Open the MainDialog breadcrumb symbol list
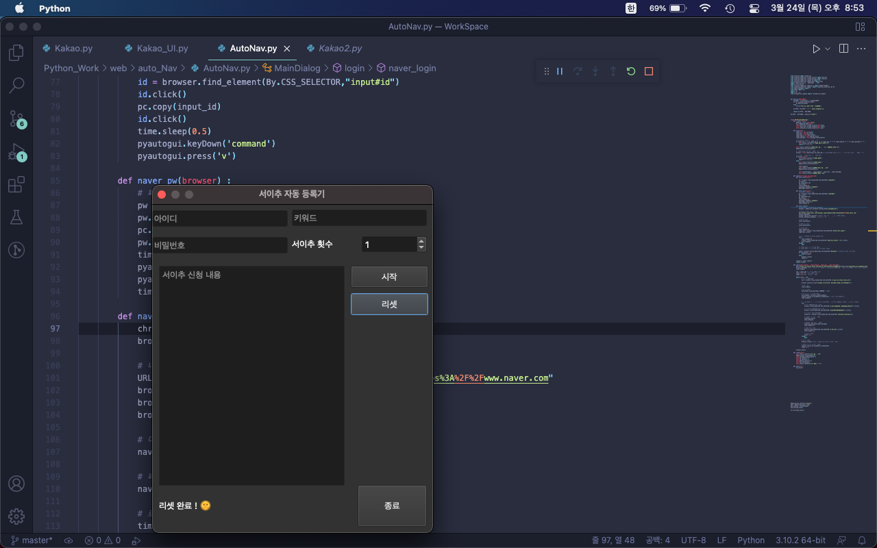This screenshot has height=548, width=877. click(297, 68)
